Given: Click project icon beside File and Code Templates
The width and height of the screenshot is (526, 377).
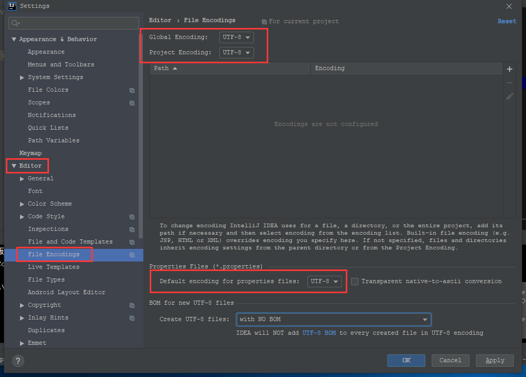Looking at the screenshot, I should click(132, 242).
